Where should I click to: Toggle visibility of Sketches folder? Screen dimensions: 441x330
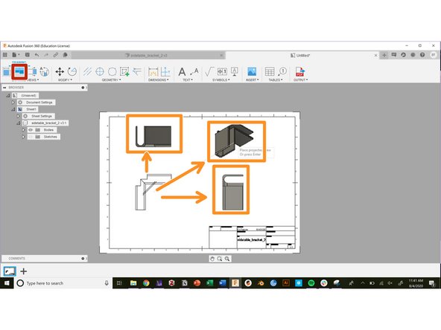pos(31,137)
